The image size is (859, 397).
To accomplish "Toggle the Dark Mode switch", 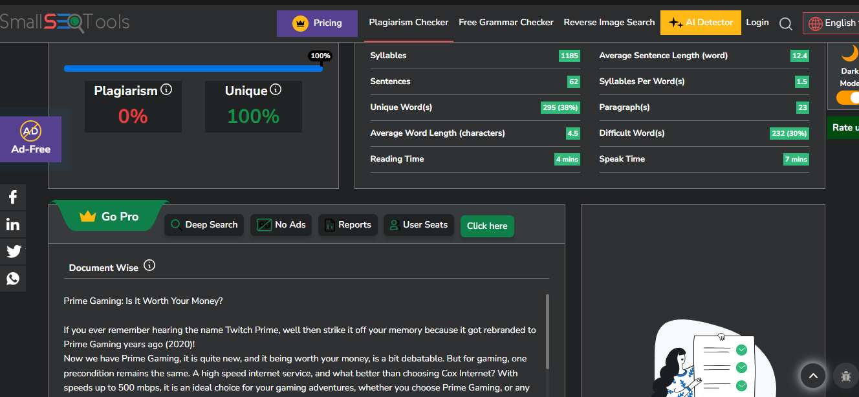I will pyautogui.click(x=848, y=98).
